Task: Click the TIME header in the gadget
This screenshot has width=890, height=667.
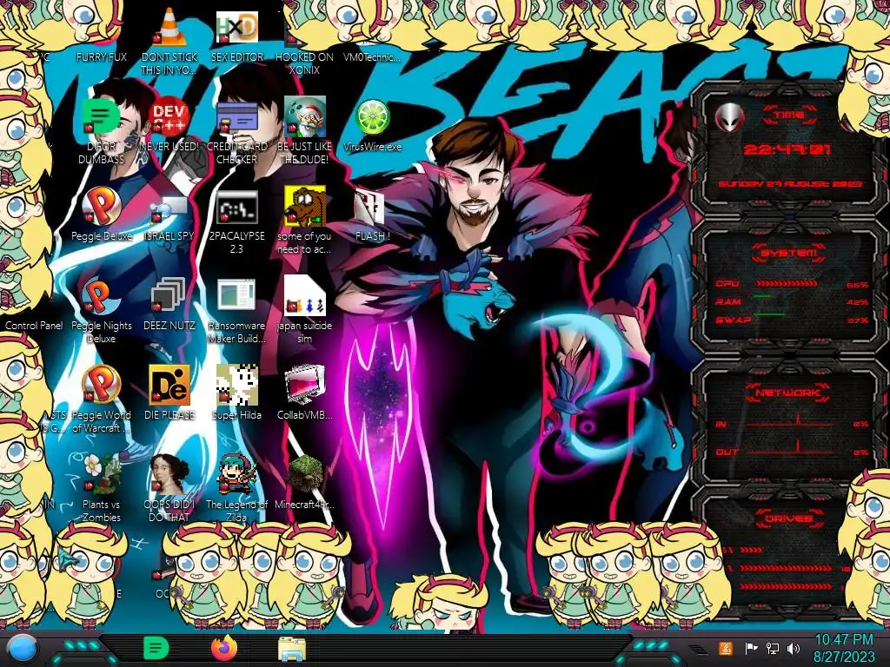Action: 789,116
